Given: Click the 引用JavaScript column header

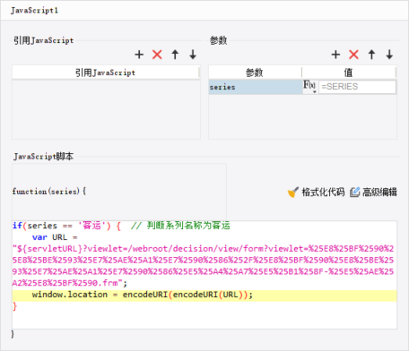Looking at the screenshot, I should click(106, 73).
